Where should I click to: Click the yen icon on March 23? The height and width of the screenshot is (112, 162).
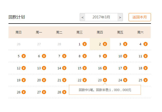coord(105,80)
